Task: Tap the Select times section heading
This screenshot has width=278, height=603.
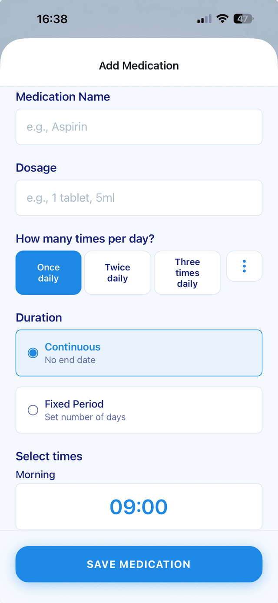Action: click(x=49, y=456)
